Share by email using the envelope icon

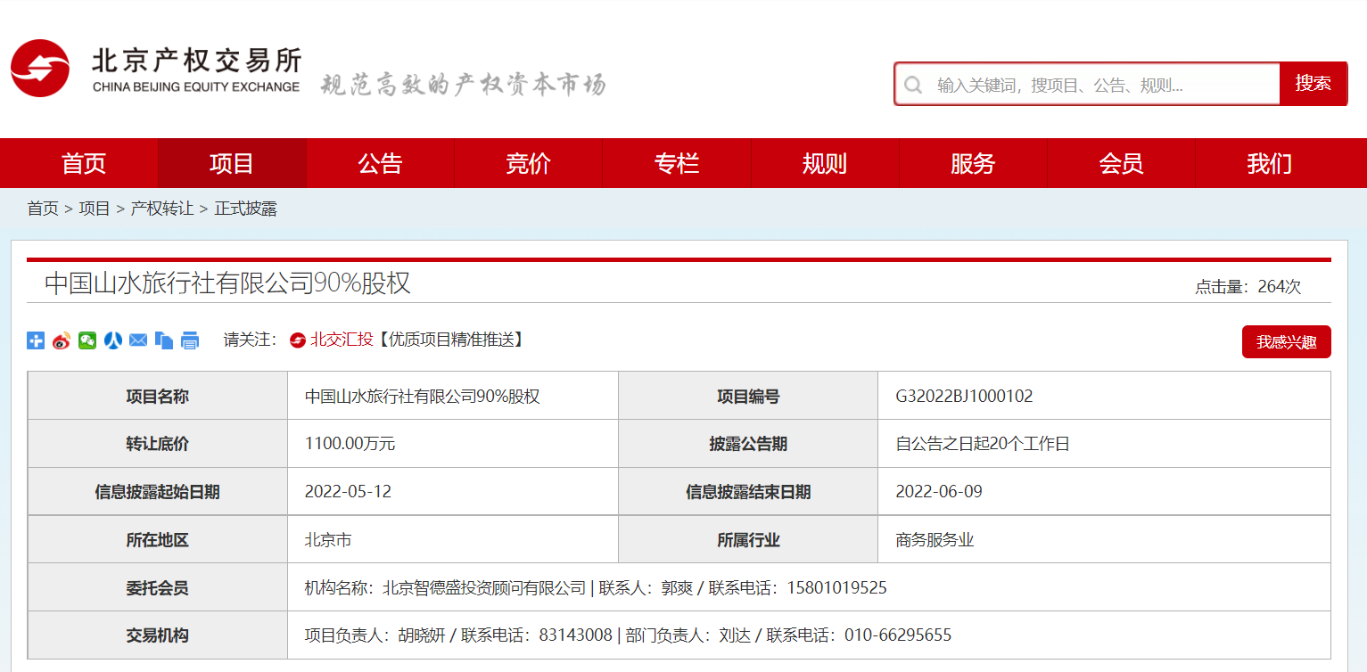[x=138, y=340]
